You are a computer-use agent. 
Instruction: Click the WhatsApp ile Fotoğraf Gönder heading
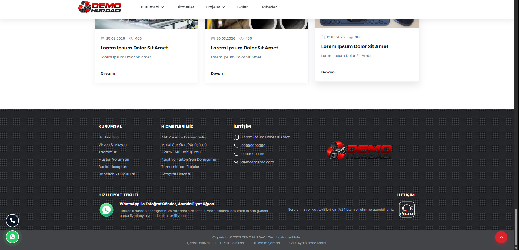point(167,204)
